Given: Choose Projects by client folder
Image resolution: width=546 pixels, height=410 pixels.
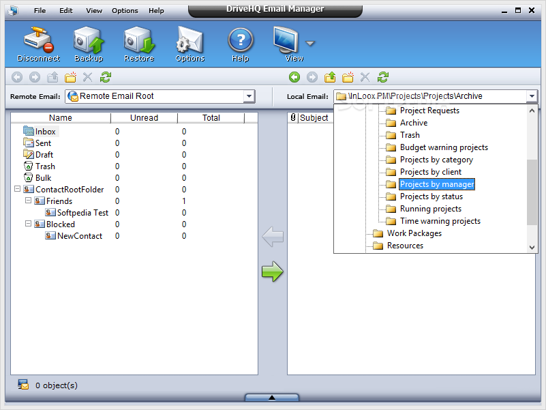Looking at the screenshot, I should pyautogui.click(x=431, y=172).
